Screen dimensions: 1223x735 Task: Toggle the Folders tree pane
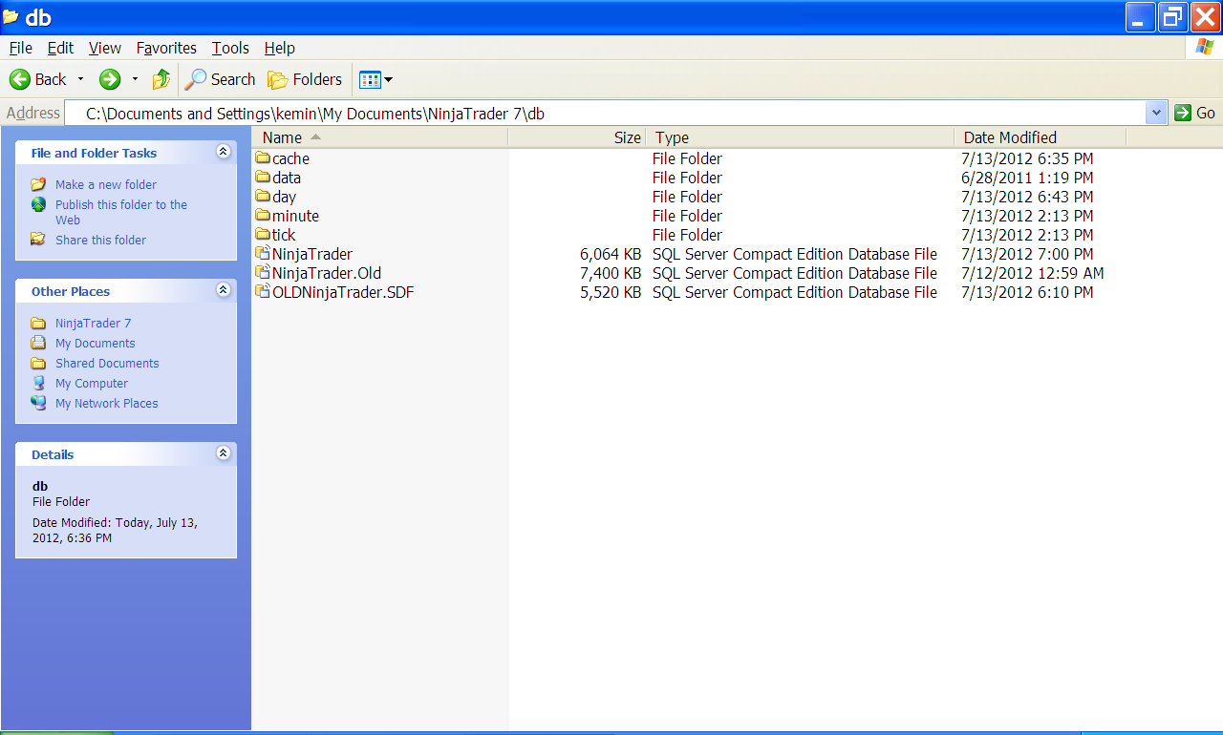pyautogui.click(x=305, y=79)
